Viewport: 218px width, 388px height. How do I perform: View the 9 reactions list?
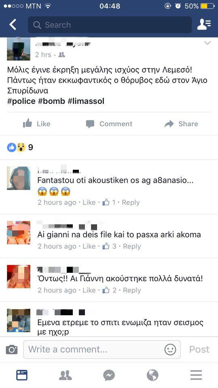click(20, 147)
